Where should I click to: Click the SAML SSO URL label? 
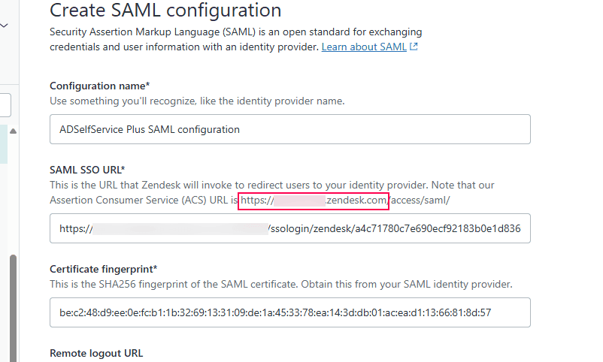(x=86, y=170)
